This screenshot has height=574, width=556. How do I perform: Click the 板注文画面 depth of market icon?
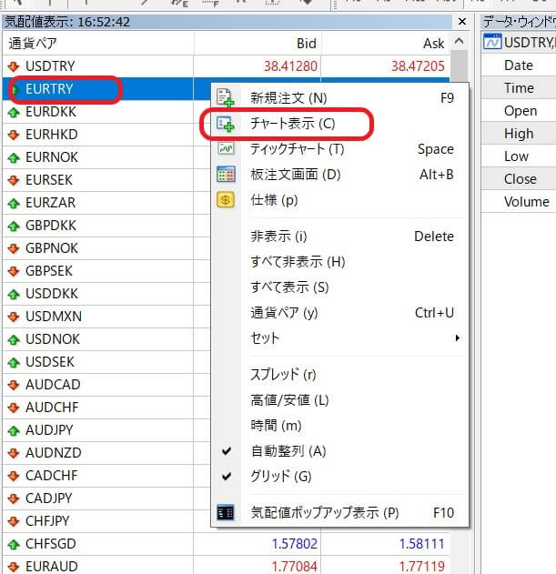tap(226, 175)
